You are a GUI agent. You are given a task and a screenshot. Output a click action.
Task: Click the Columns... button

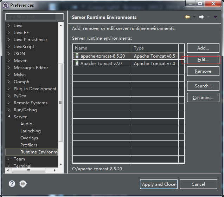click(203, 97)
